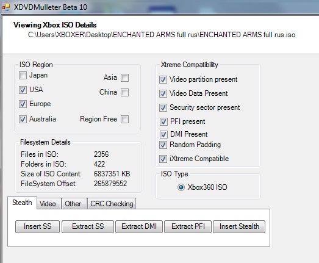
Task: Open the Other tab
Action: coord(74,204)
